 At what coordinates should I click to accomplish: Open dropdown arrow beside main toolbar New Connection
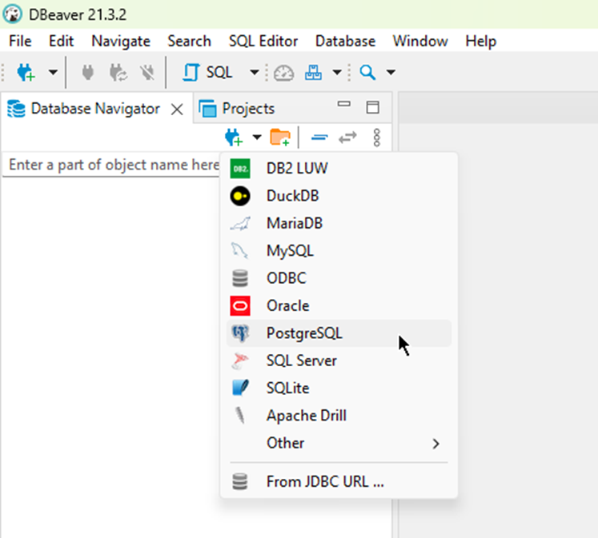point(53,72)
